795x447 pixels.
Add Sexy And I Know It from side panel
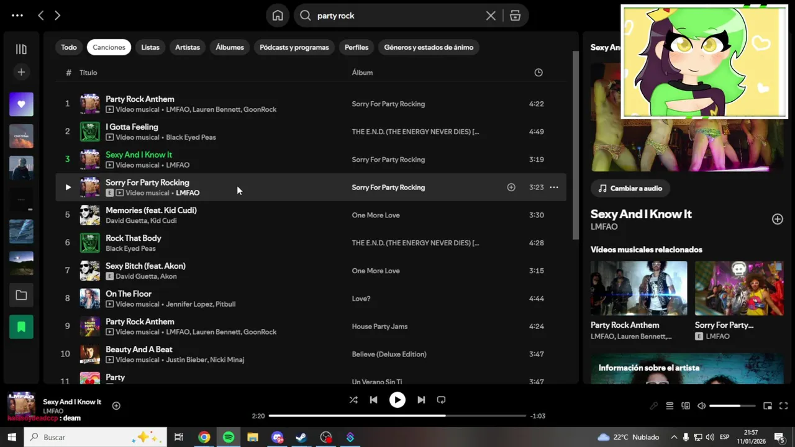(778, 219)
